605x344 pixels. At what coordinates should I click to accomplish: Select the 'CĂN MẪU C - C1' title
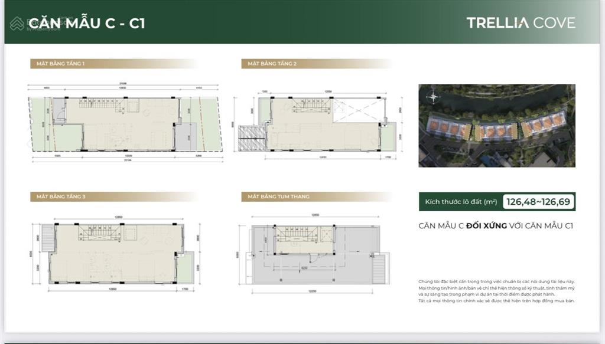(x=87, y=24)
